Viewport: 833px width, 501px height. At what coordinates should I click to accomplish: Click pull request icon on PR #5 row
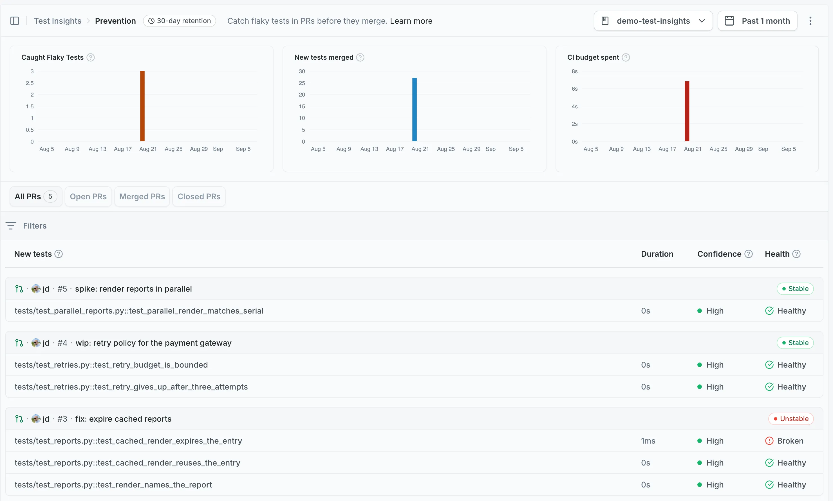click(19, 289)
